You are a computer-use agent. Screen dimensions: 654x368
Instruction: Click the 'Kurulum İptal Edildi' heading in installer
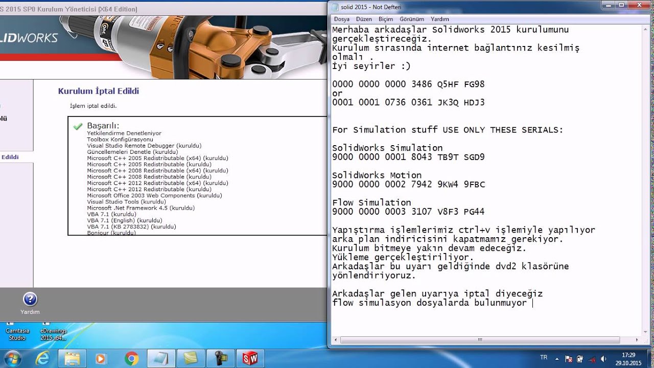click(99, 91)
